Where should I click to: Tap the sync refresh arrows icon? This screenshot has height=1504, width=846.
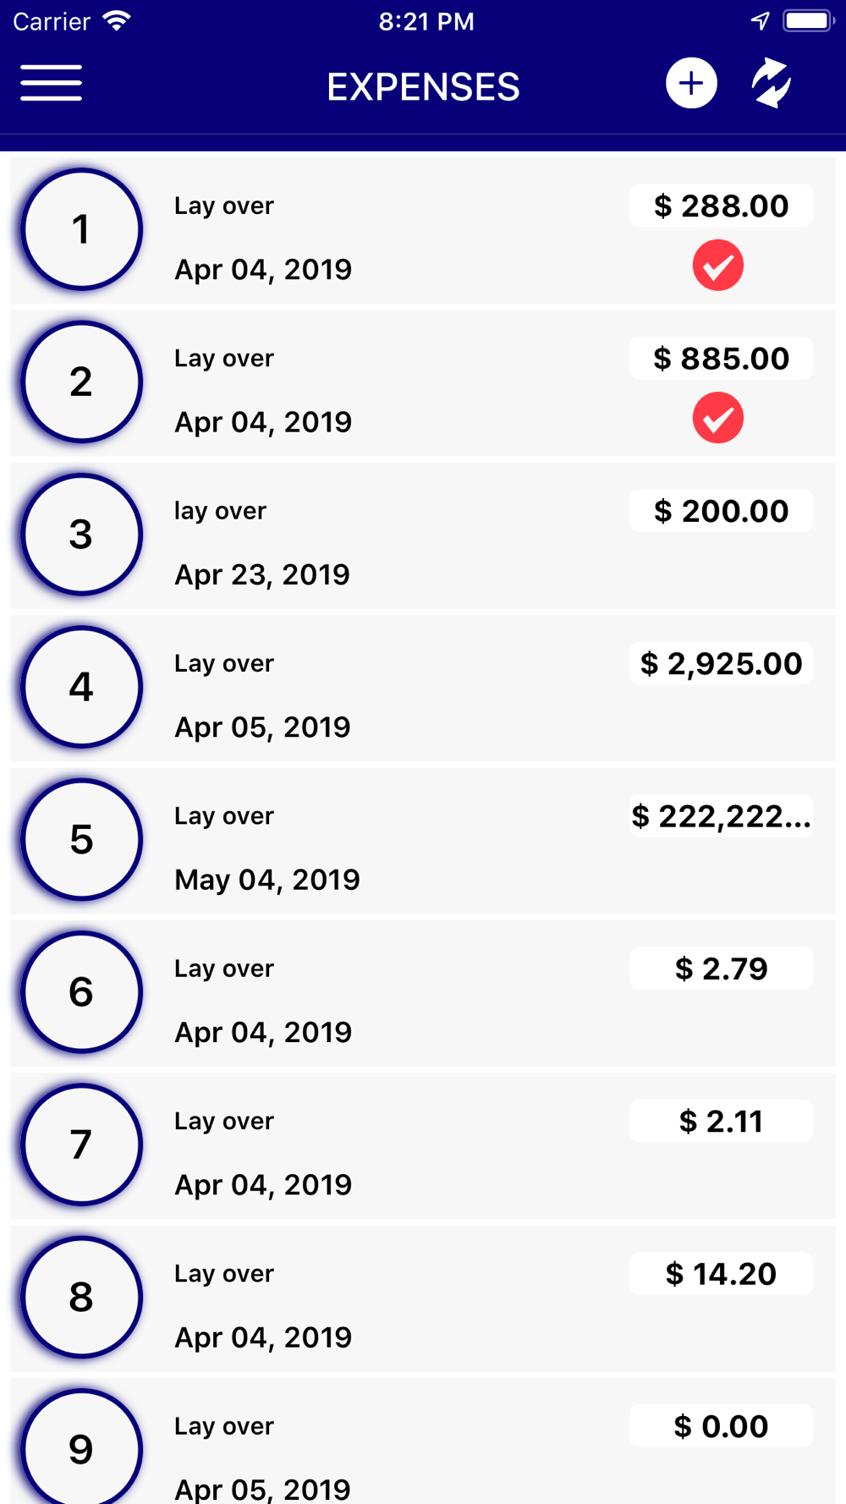772,83
